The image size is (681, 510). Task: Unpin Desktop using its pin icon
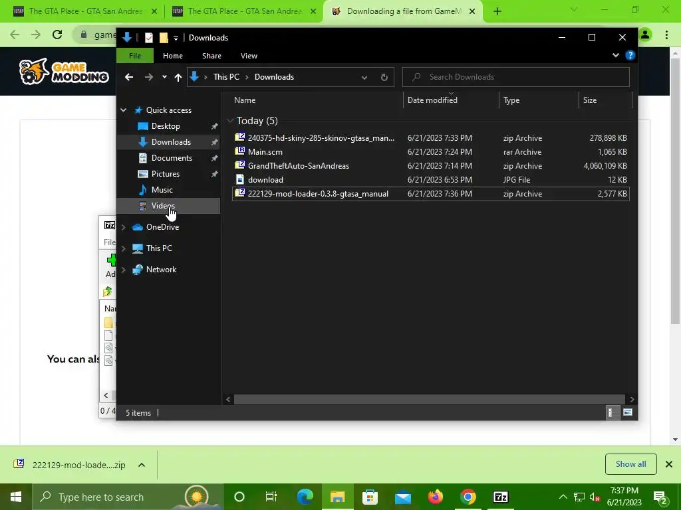(214, 126)
